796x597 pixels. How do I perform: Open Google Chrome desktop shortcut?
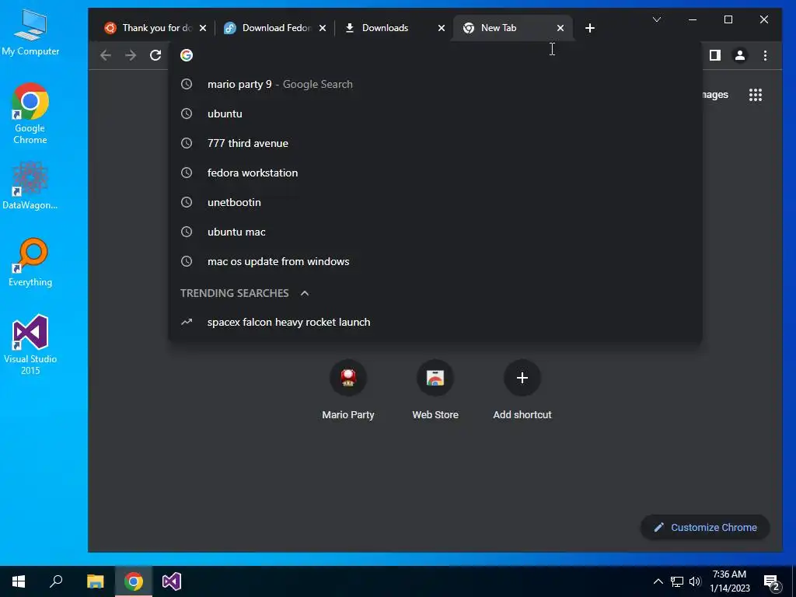tap(30, 113)
